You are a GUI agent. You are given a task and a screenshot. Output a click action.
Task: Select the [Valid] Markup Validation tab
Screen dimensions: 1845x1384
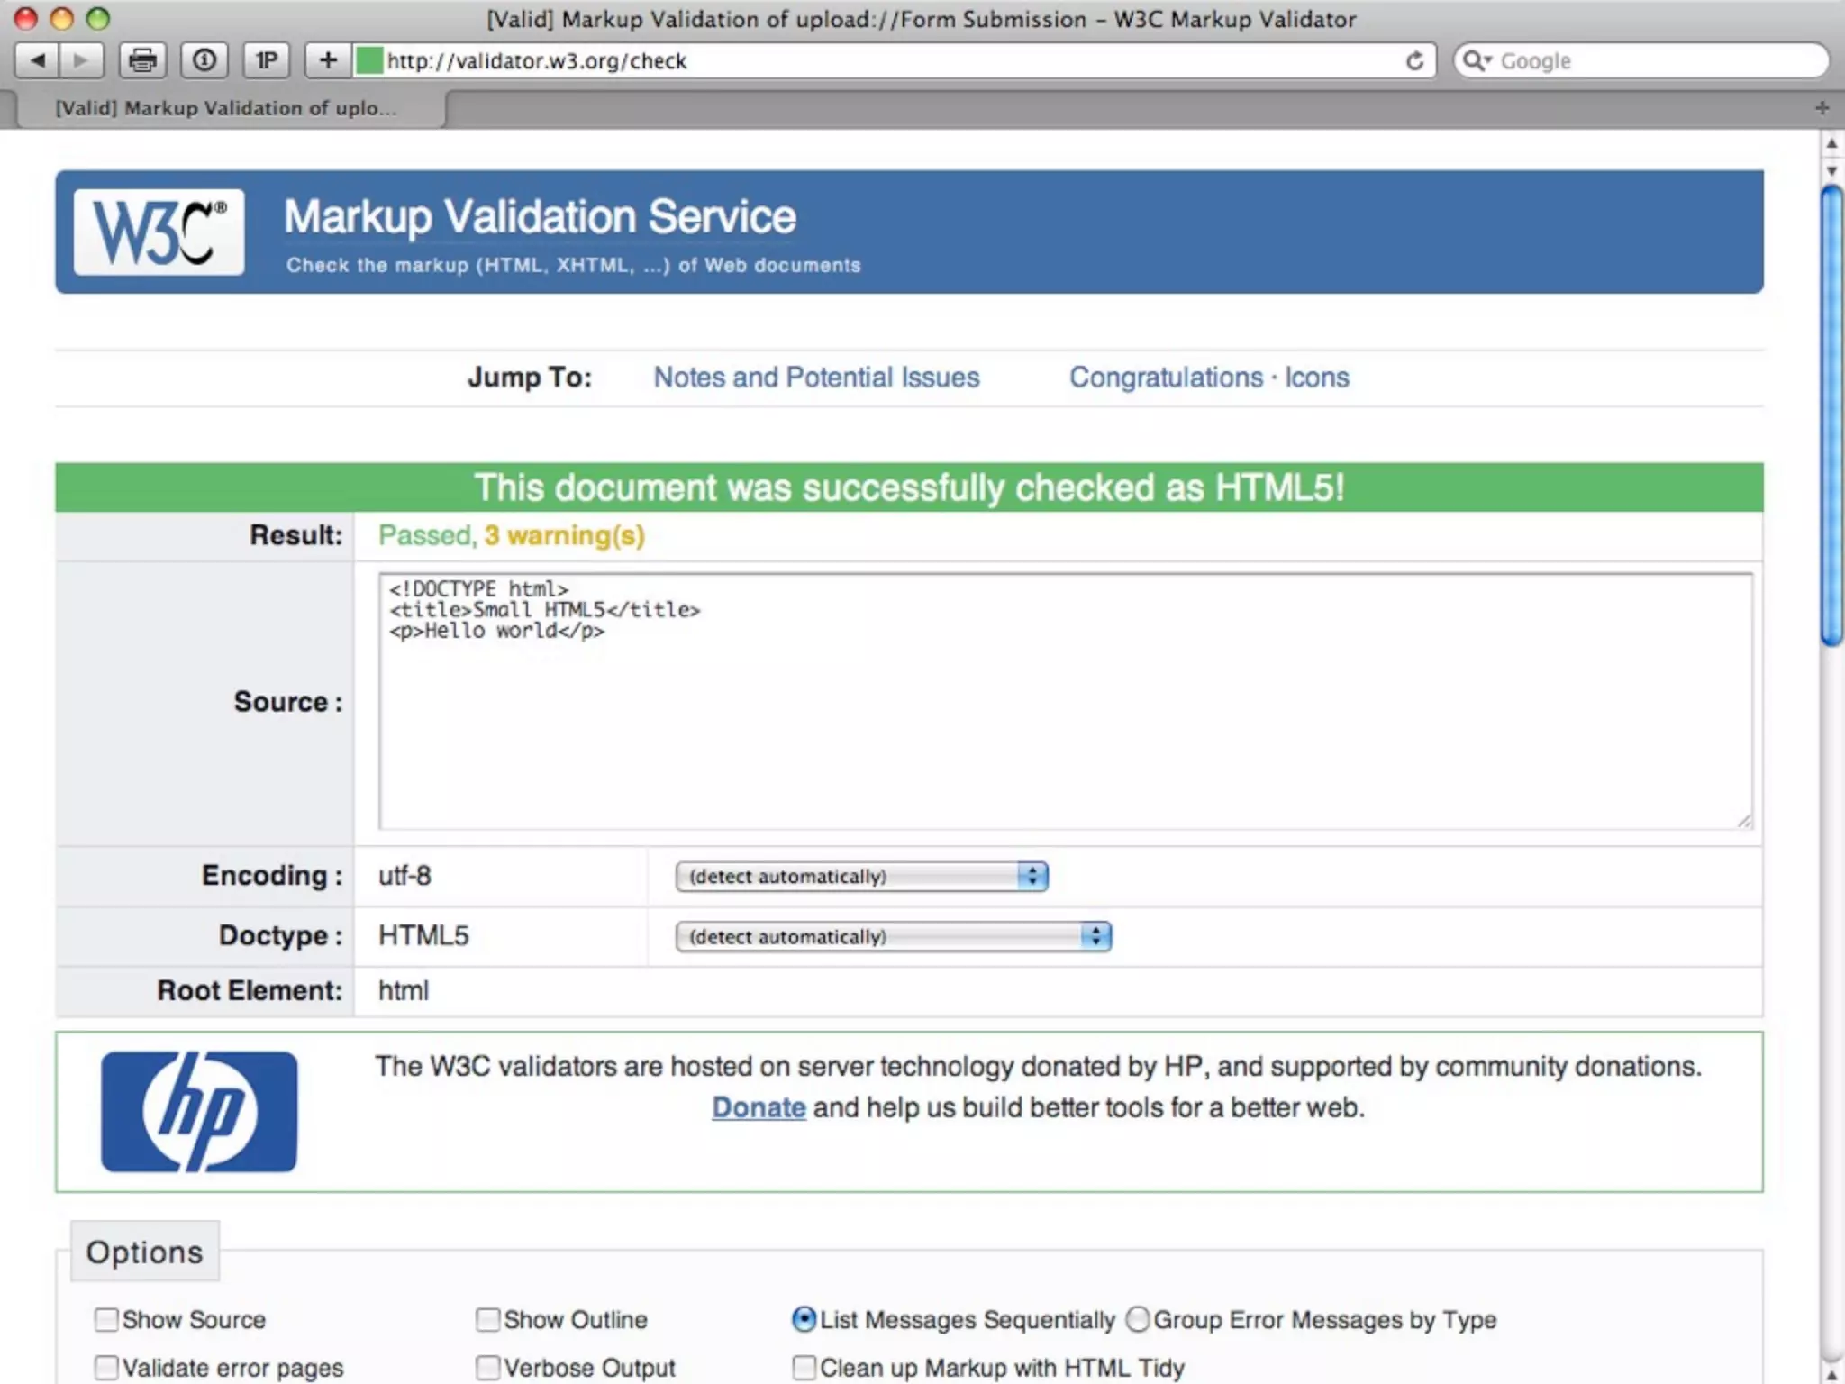[x=225, y=108]
